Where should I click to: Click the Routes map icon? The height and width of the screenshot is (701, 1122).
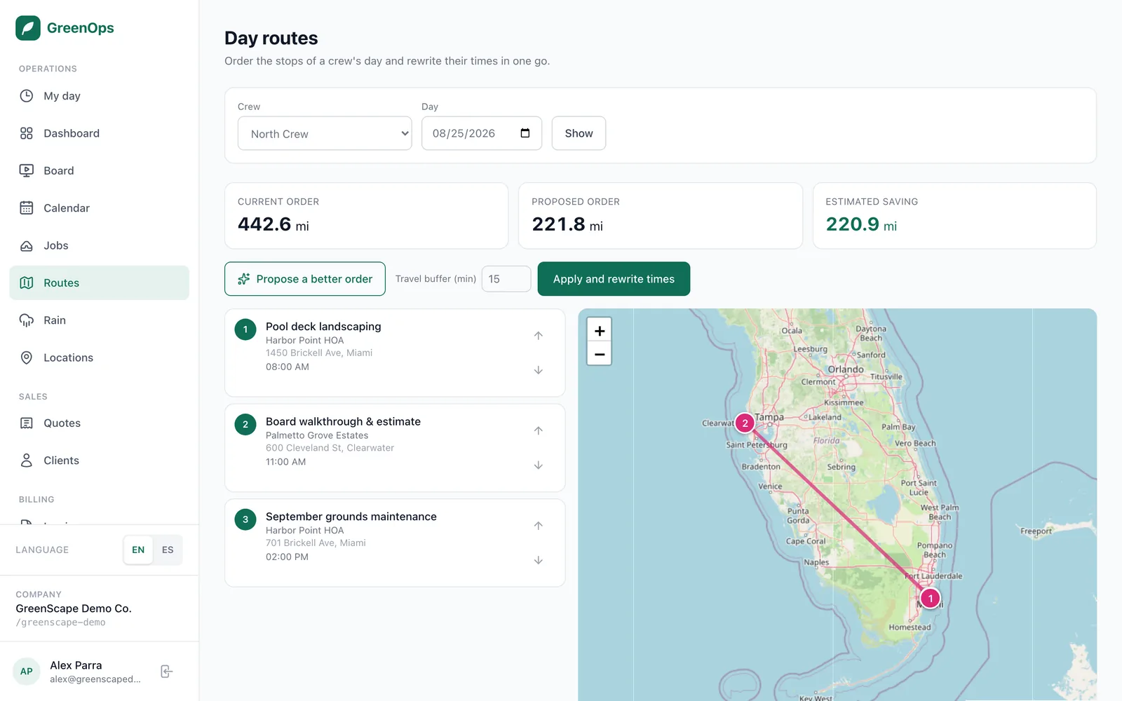coord(27,283)
